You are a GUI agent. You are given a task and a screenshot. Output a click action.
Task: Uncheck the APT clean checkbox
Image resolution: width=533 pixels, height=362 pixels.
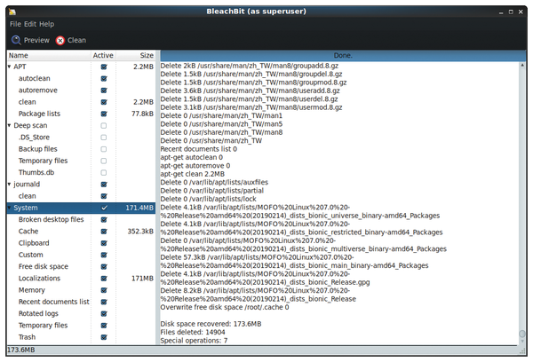pos(104,102)
